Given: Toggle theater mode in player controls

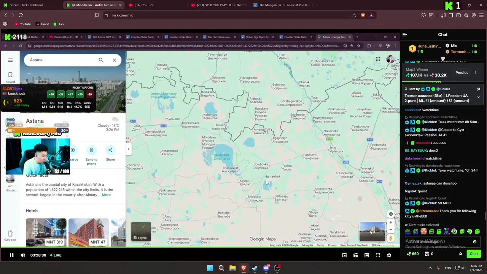Looking at the screenshot, I should (366, 255).
